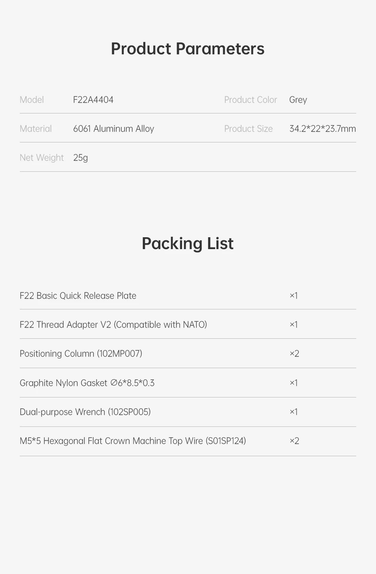
Task: Click the Material label
Action: pyautogui.click(x=36, y=129)
